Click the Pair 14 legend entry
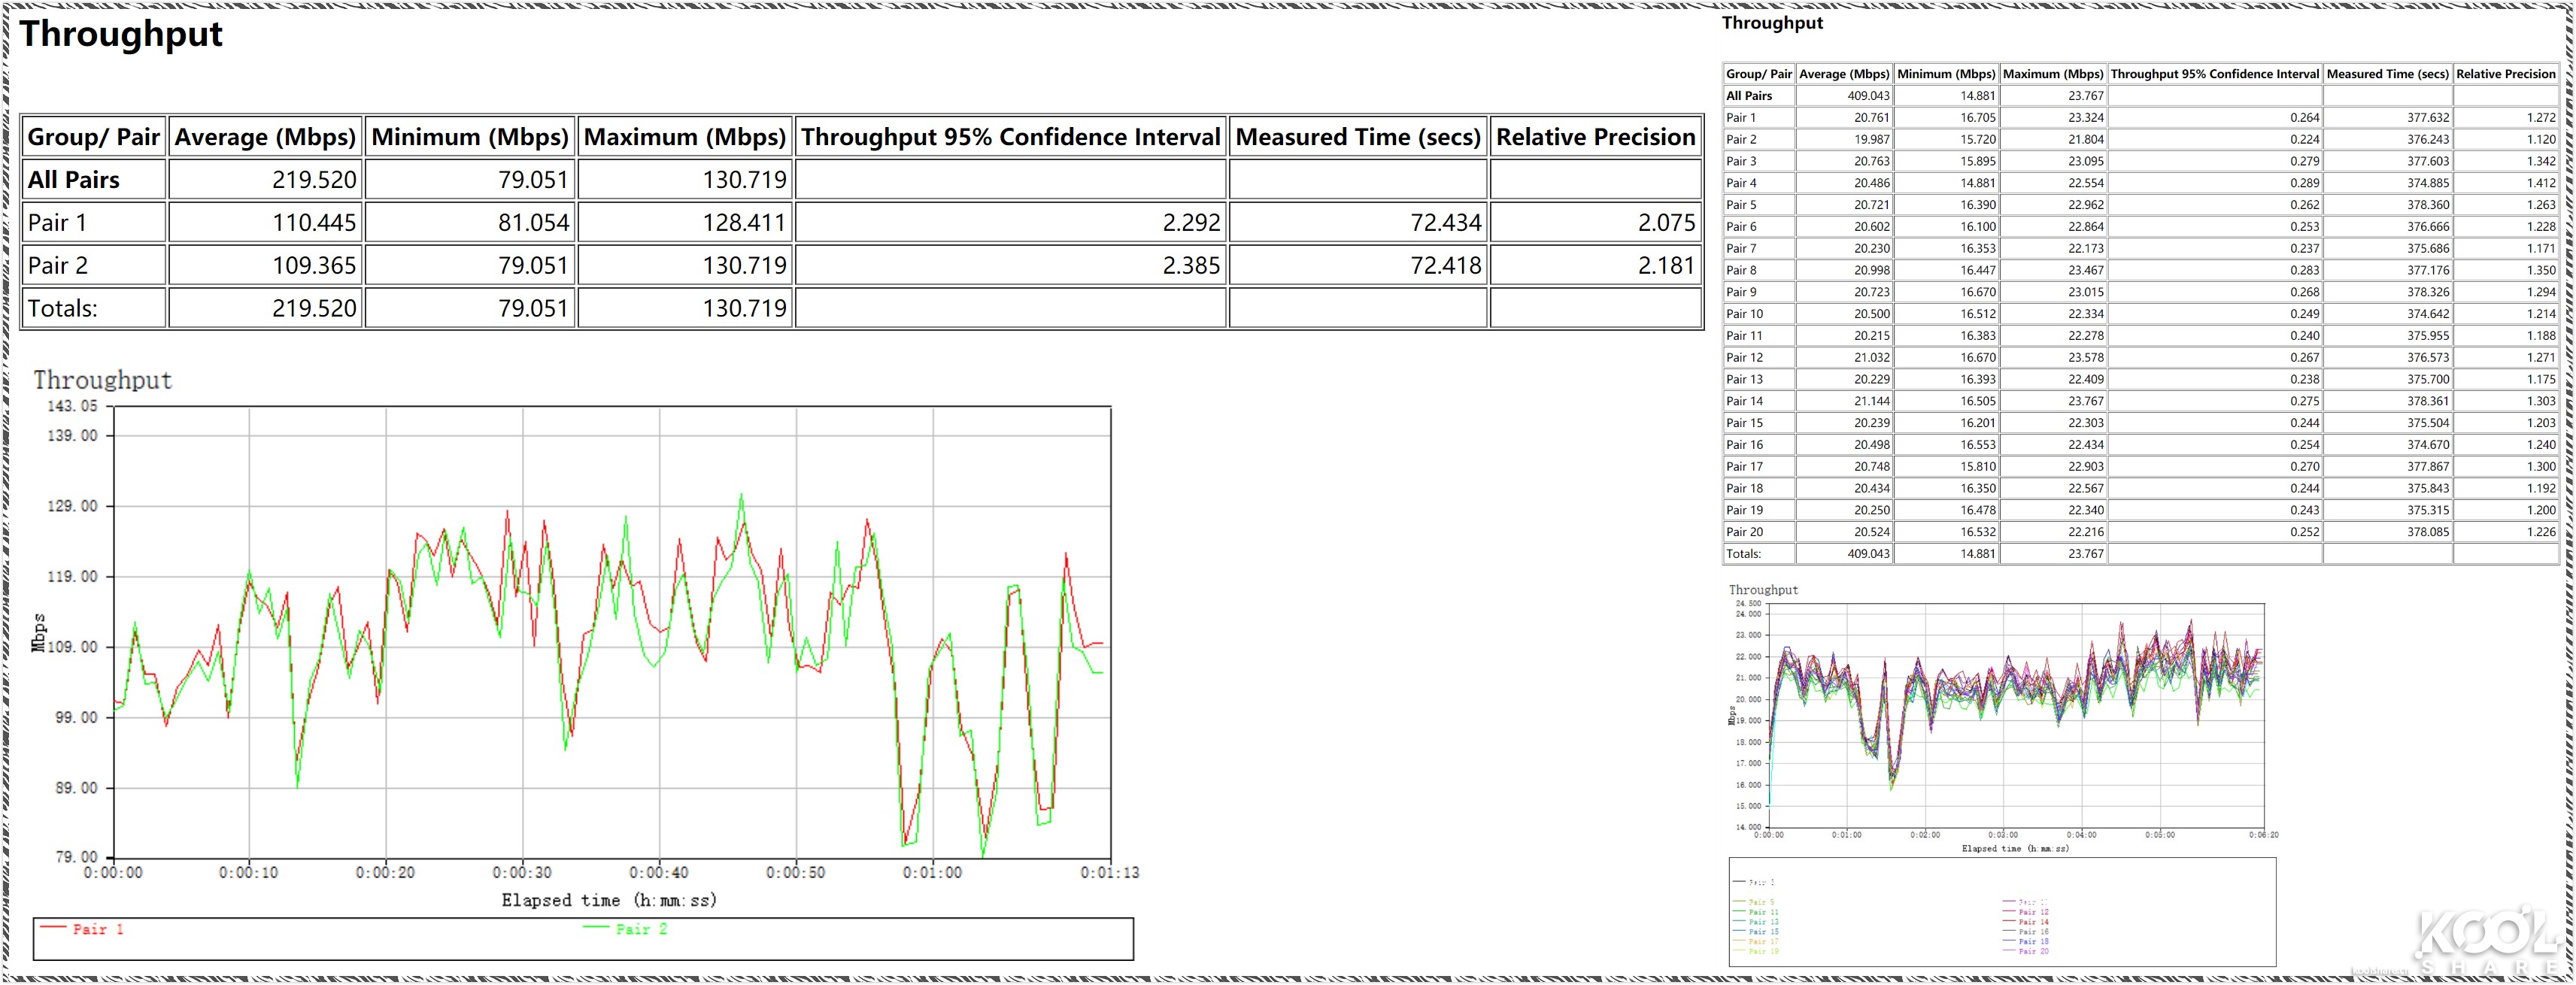 pos(2034,922)
